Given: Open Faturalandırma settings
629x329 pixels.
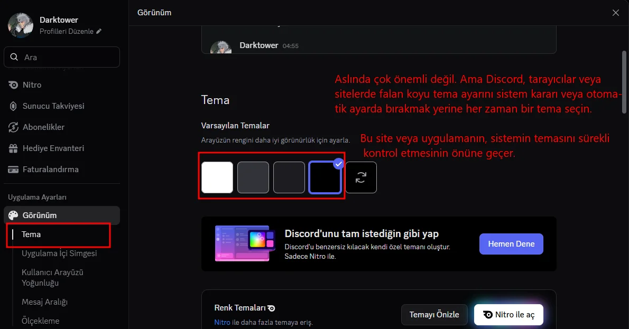Looking at the screenshot, I should click(x=62, y=170).
